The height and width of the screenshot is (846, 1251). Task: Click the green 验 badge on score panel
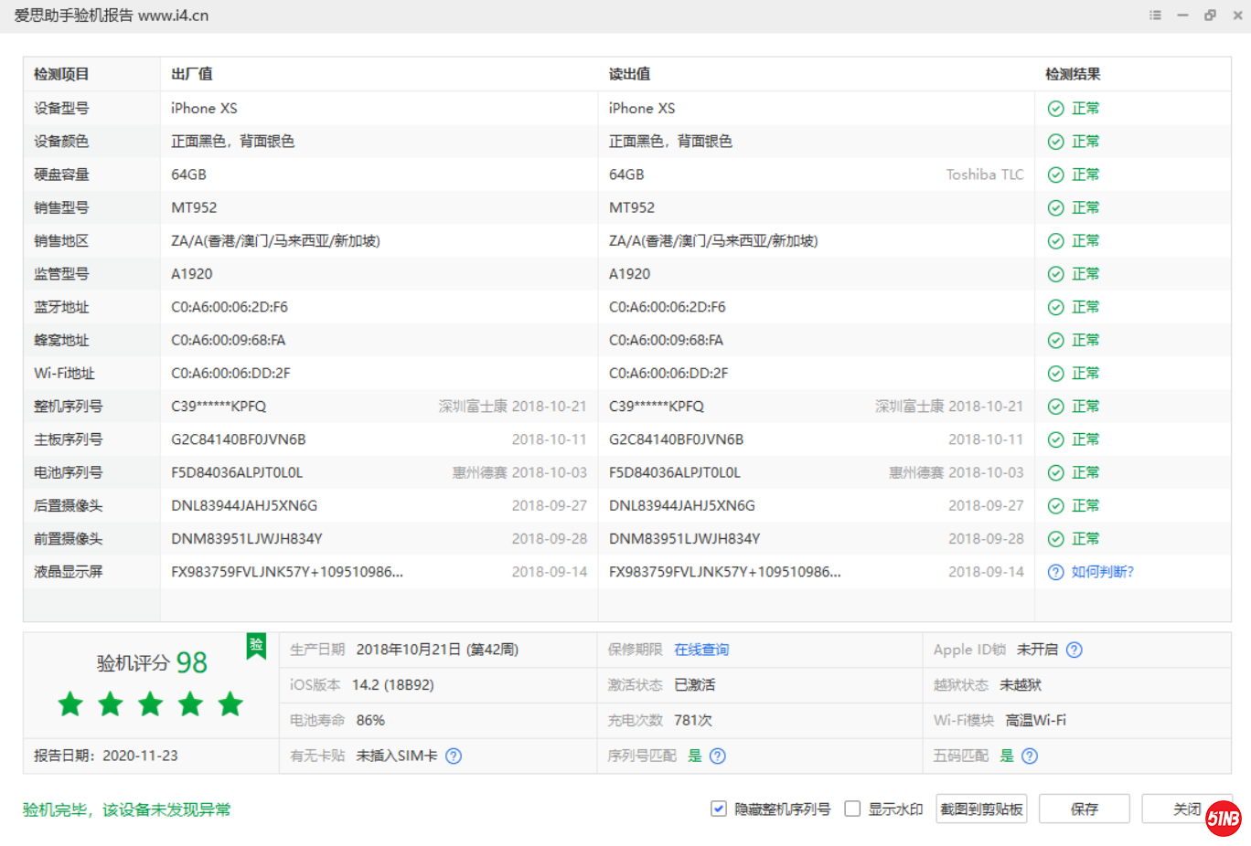pos(256,645)
